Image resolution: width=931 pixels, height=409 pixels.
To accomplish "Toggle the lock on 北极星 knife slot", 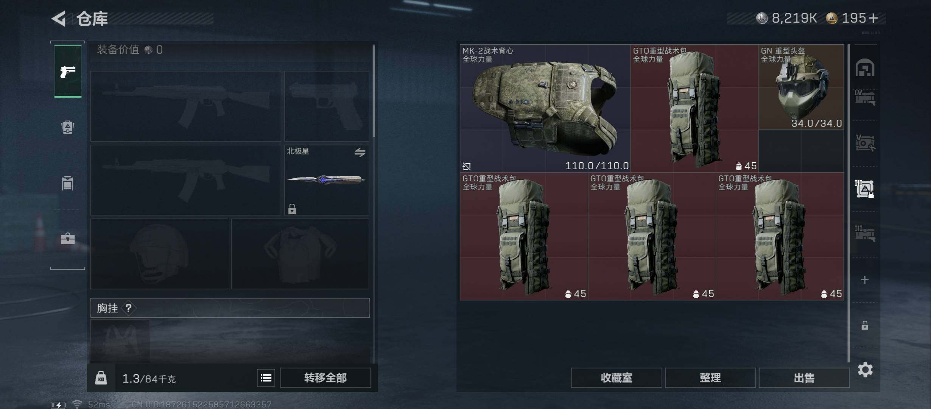I will [292, 209].
